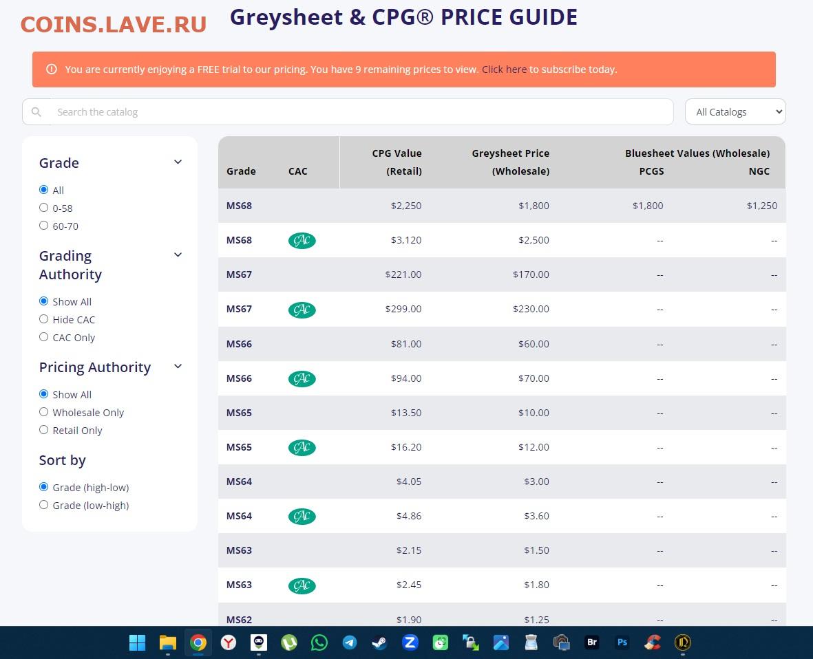Filter grades to 60-70
813x659 pixels.
tap(43, 226)
